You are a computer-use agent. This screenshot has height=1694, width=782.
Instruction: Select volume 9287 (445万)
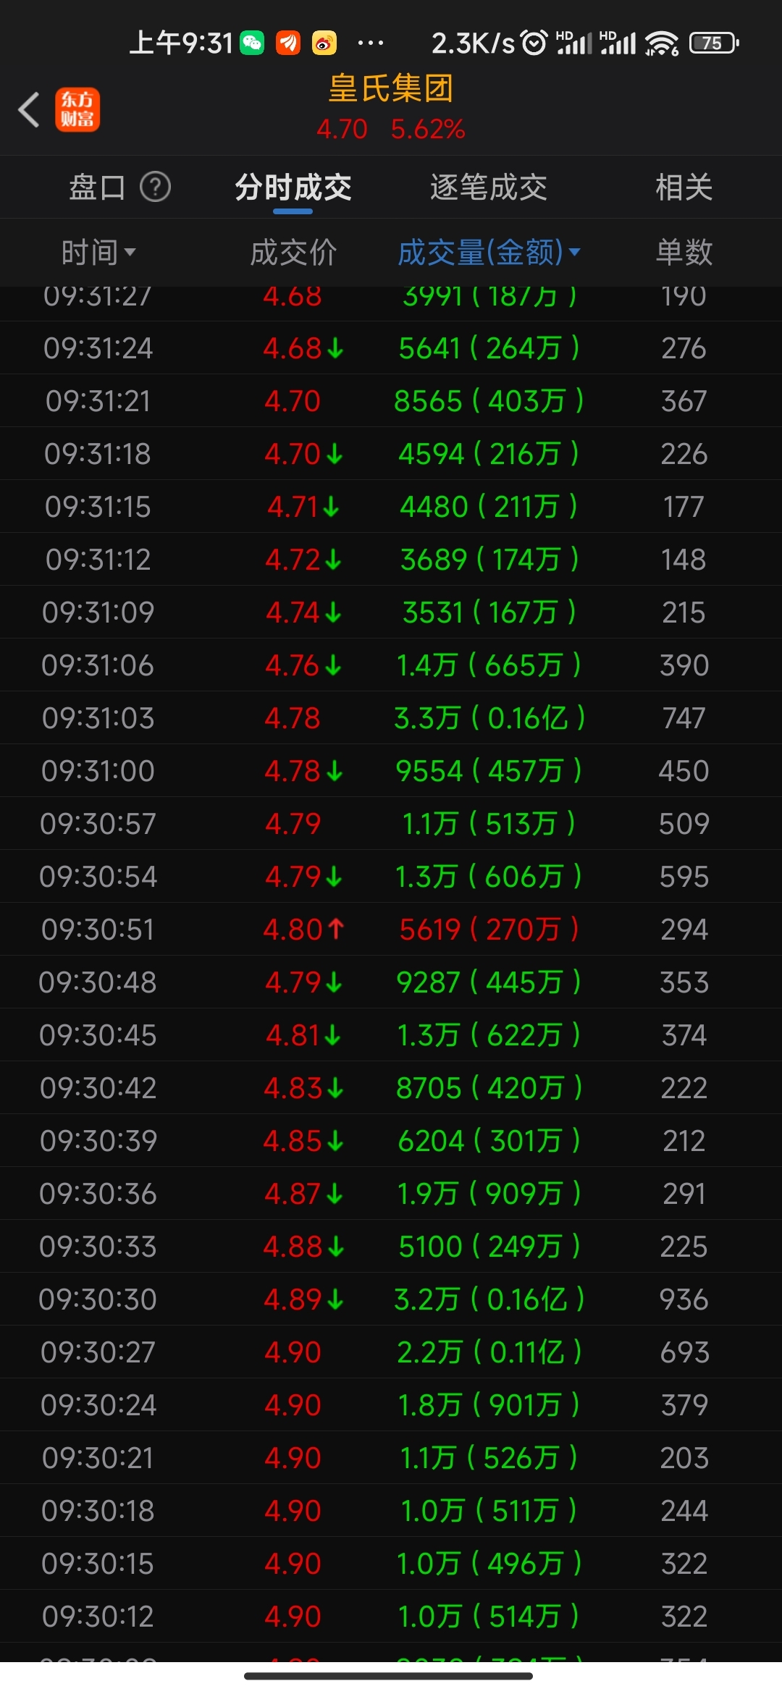489,982
